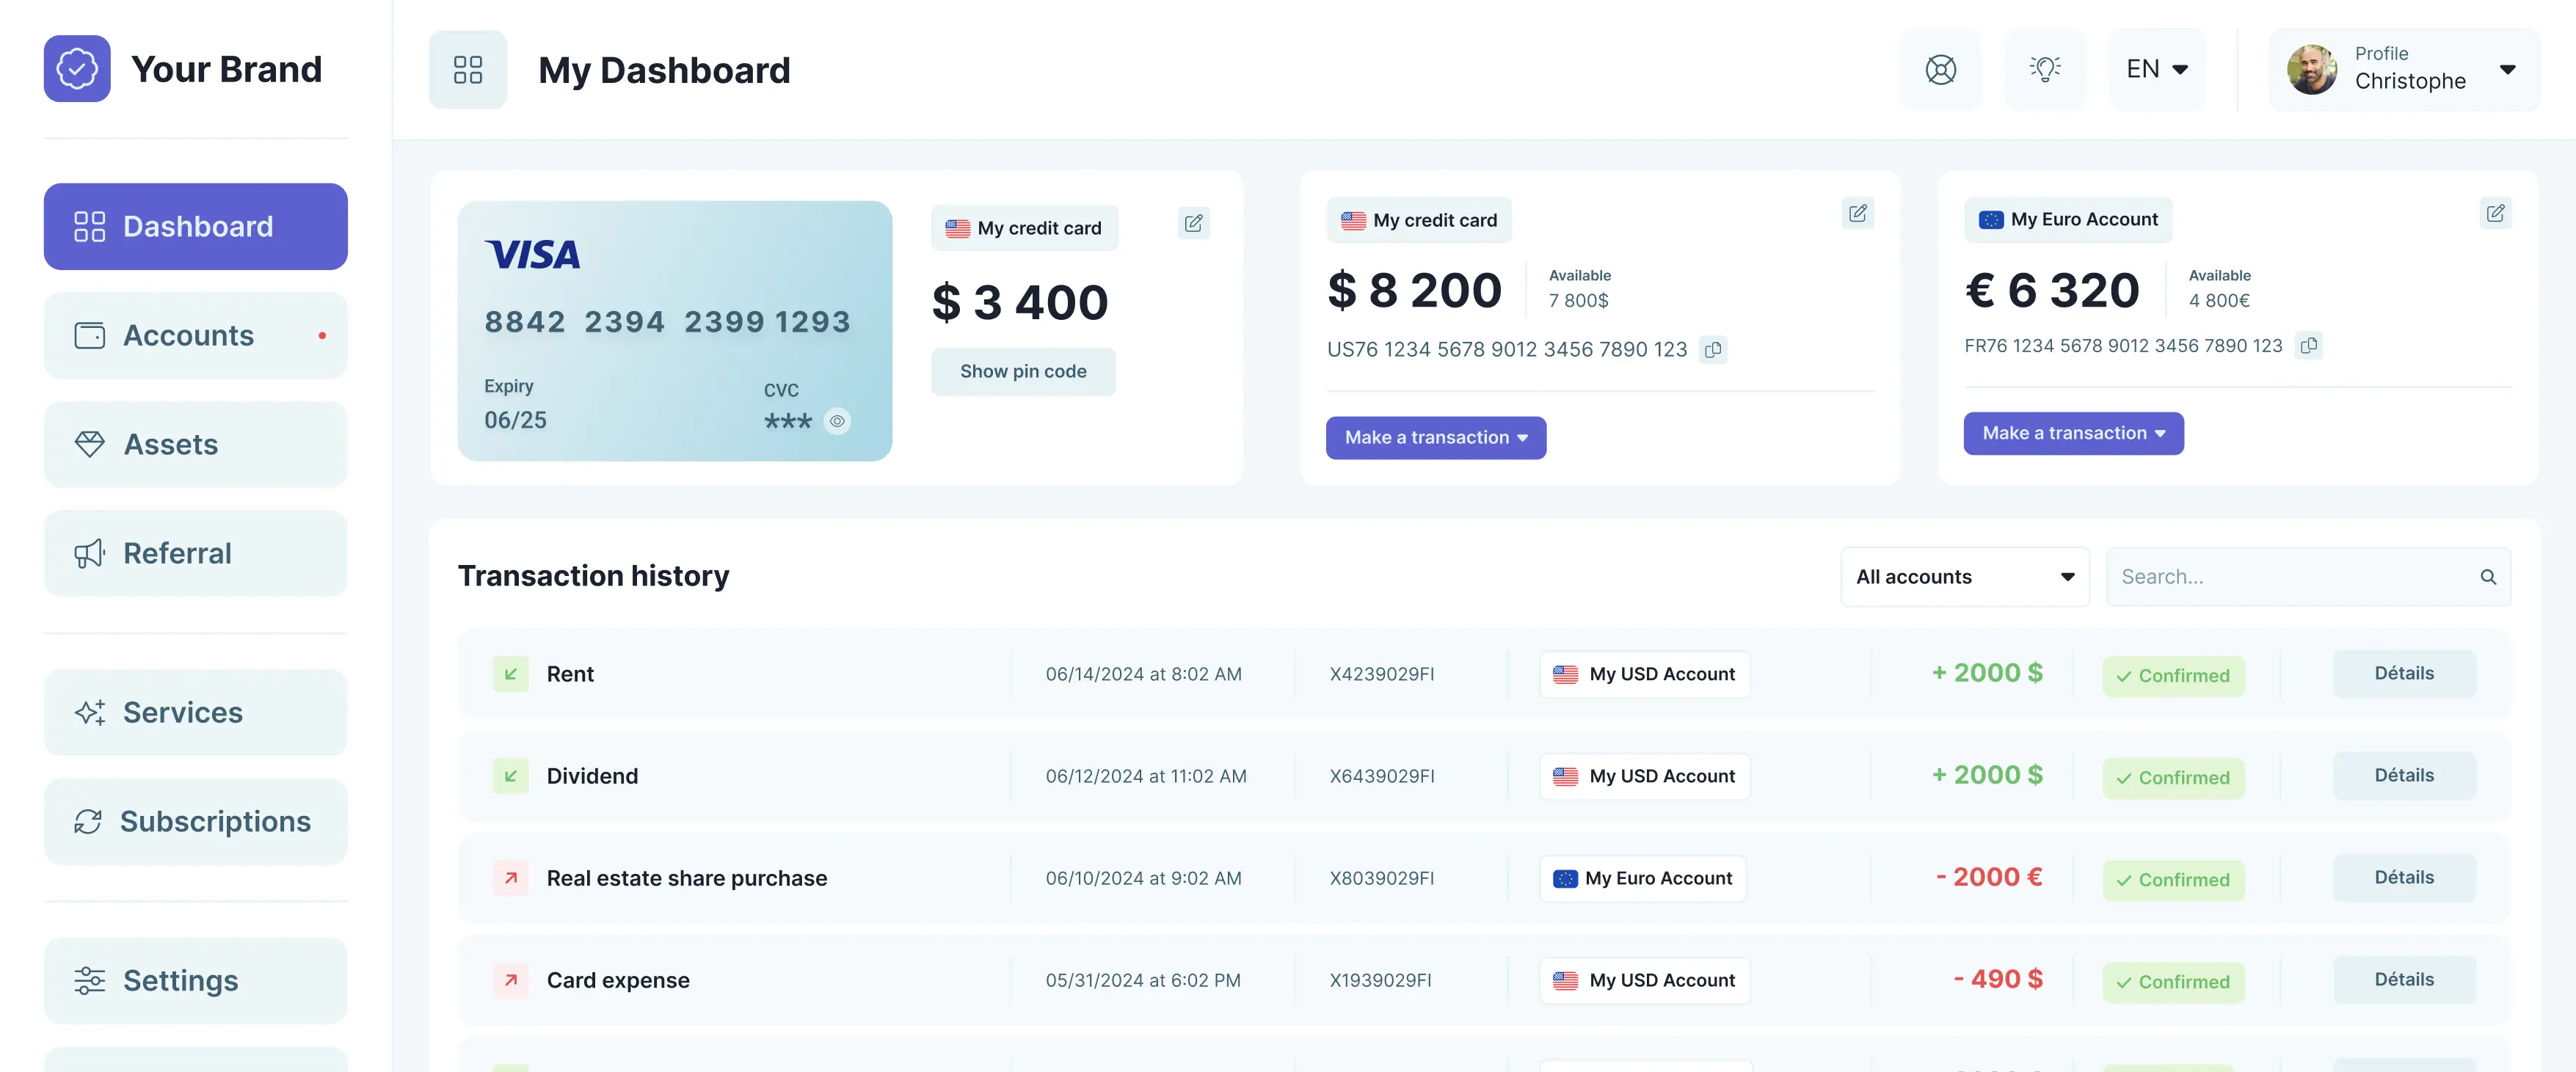Click the lightbulb theme icon
Screen dimensions: 2576x1072
(2045, 69)
